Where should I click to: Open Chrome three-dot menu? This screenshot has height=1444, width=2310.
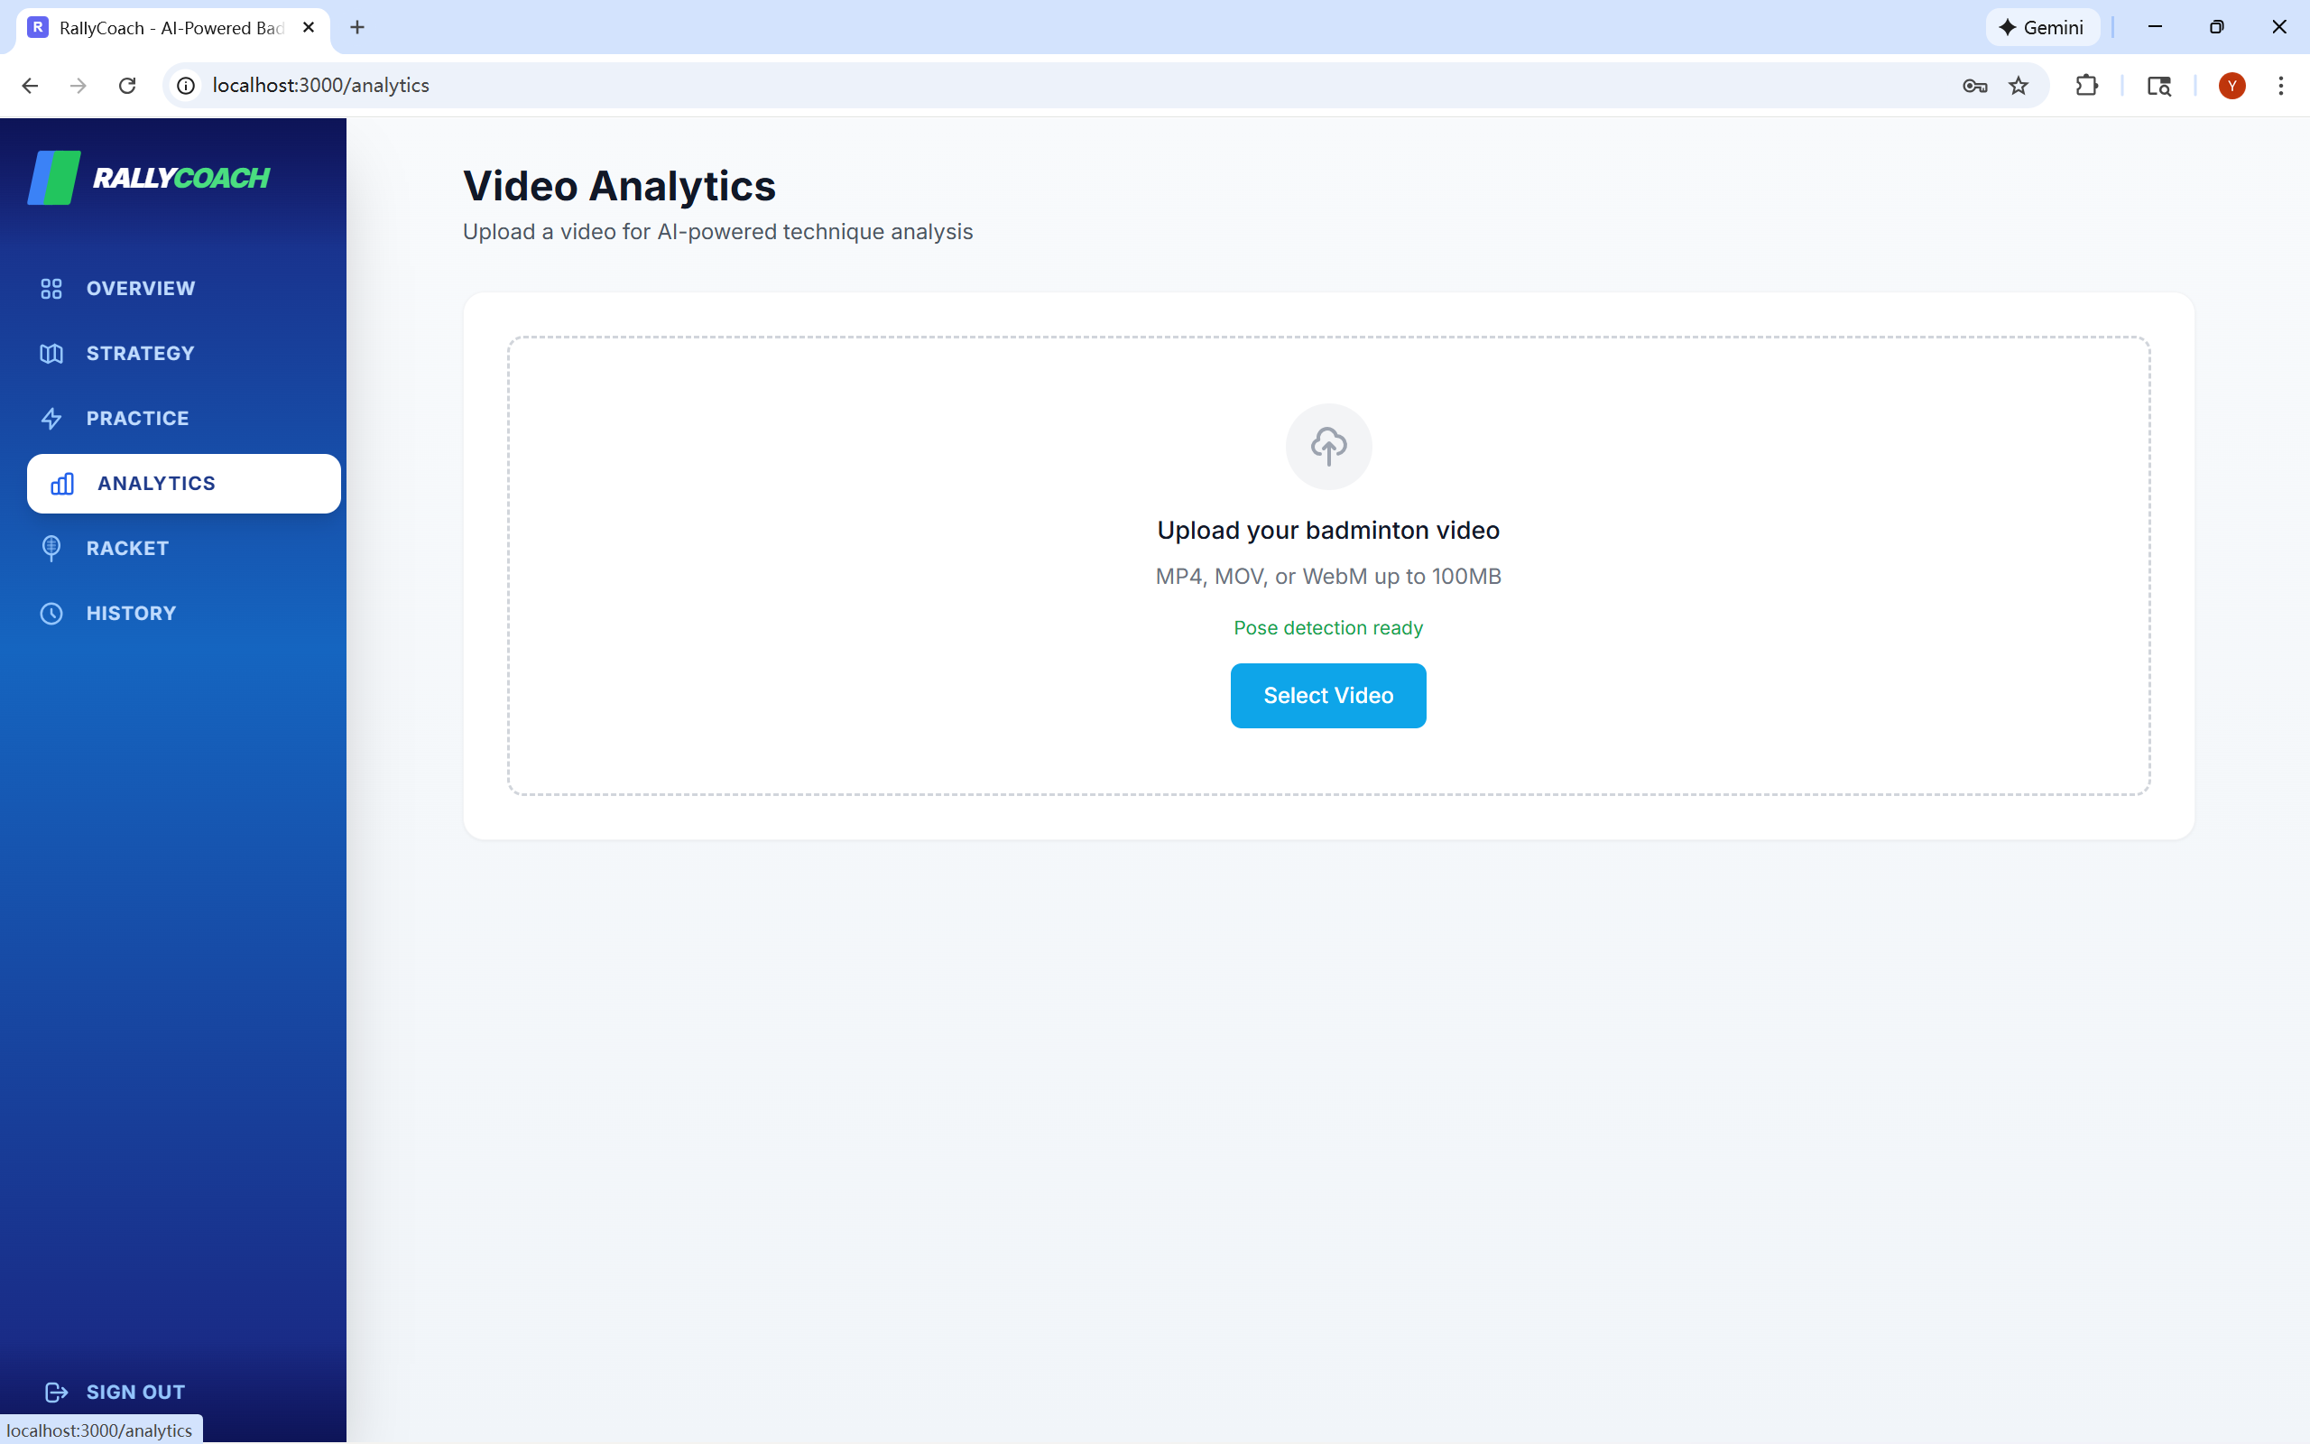tap(2280, 86)
